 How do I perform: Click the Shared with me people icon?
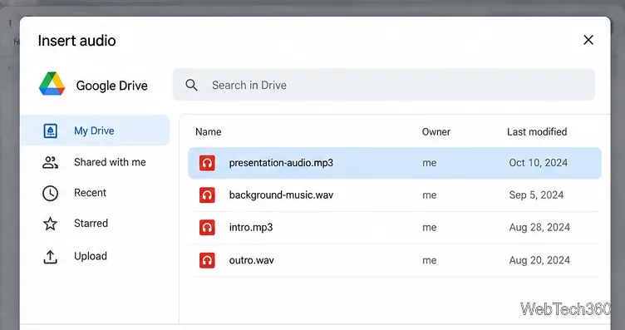50,162
